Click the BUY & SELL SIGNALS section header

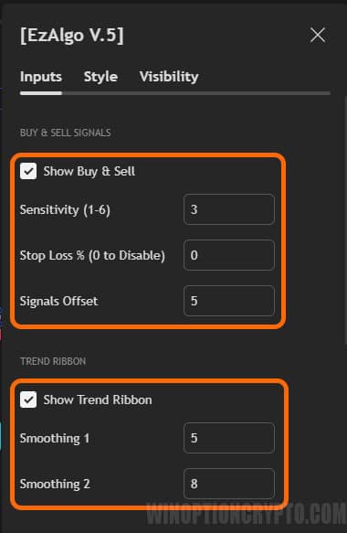pos(65,133)
